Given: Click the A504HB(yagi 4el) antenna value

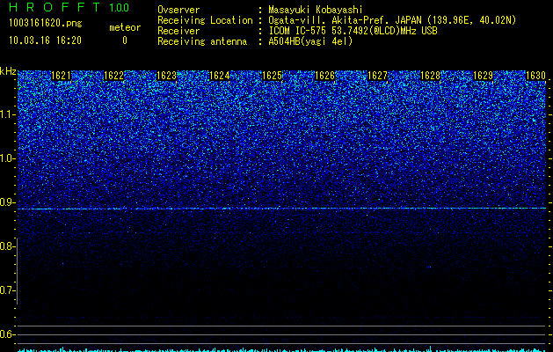Looking at the screenshot, I should click(x=310, y=41).
